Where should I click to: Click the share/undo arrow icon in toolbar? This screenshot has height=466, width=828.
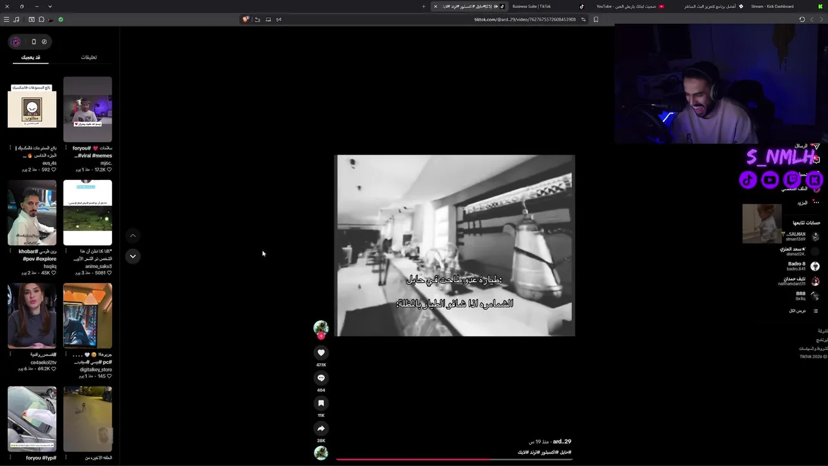click(x=257, y=19)
